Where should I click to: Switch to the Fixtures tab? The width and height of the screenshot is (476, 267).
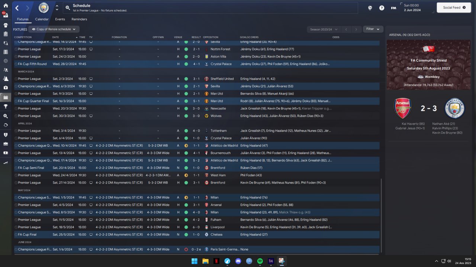[23, 19]
